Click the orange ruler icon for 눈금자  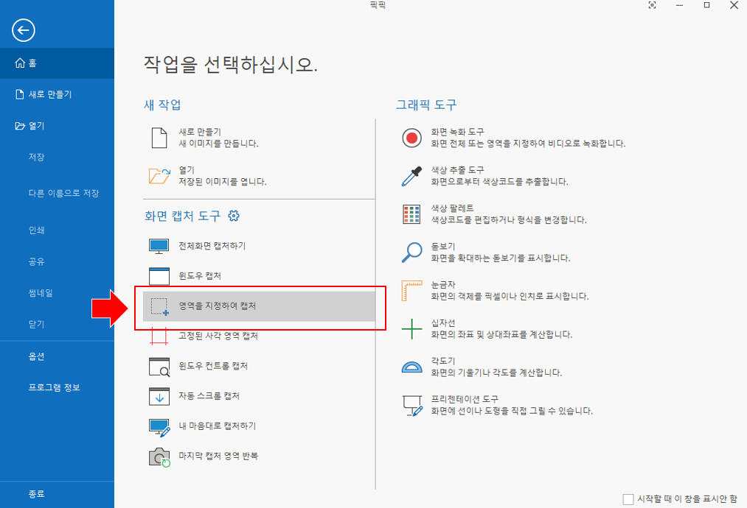411,291
